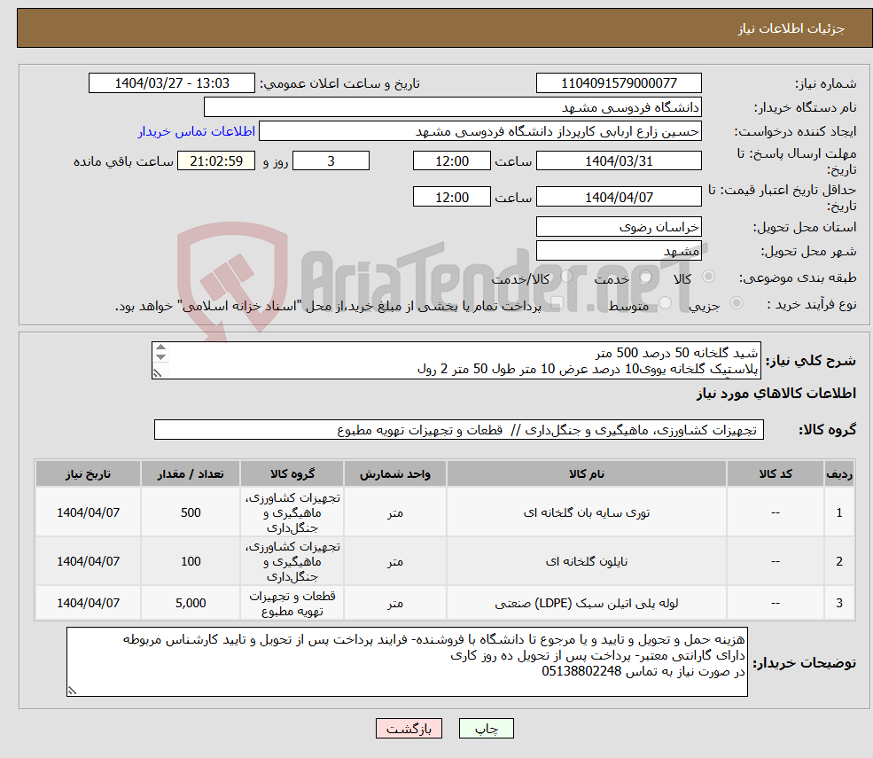Click the city field مشهد
The image size is (873, 758).
[619, 251]
